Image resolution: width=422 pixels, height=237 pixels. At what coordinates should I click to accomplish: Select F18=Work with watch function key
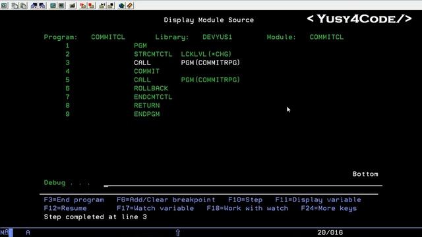pos(247,208)
